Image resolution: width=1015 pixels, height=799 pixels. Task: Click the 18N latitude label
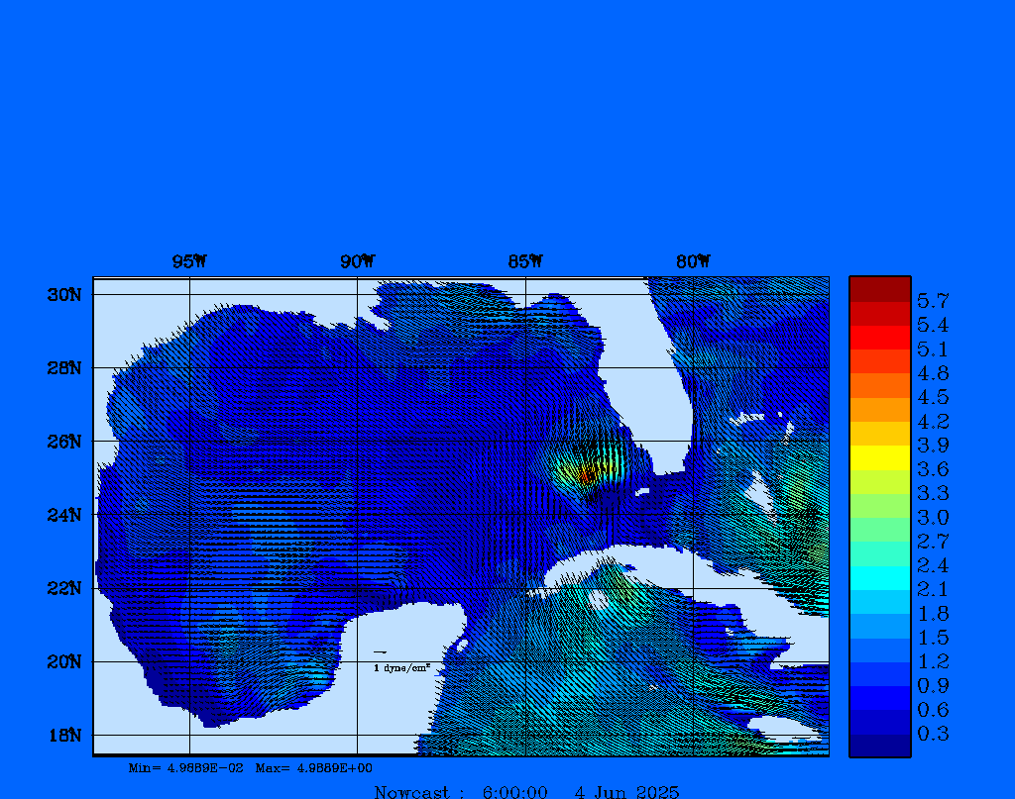click(x=63, y=735)
